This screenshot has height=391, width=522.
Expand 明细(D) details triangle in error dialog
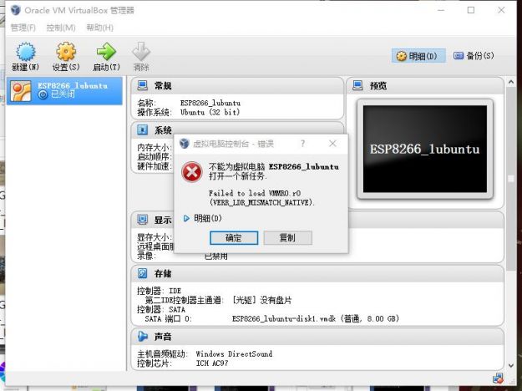[x=186, y=219]
